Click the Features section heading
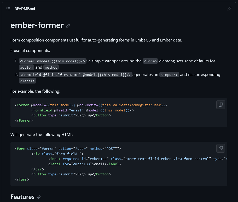 [22, 197]
